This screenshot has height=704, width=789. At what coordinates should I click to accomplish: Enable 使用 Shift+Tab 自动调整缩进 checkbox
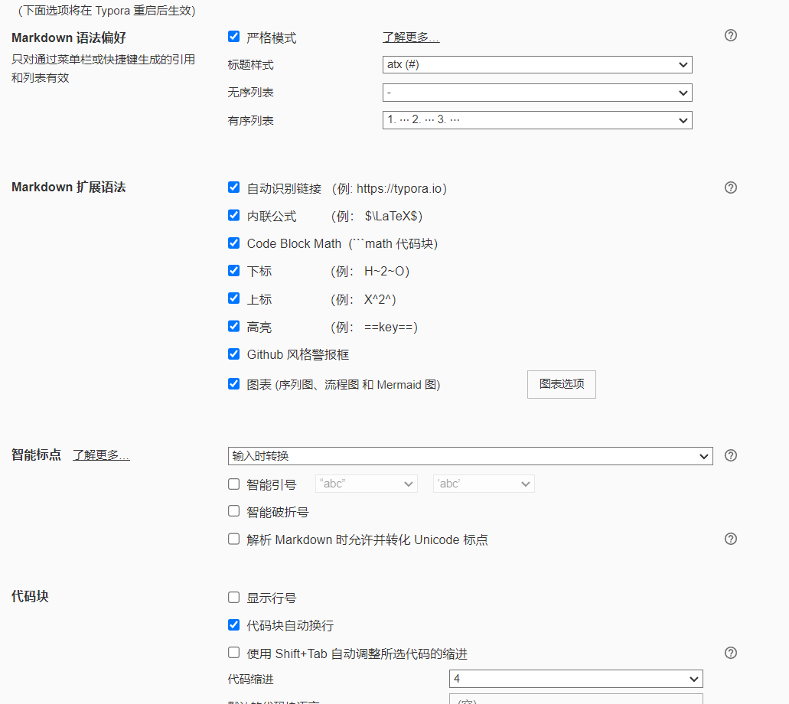[233, 653]
